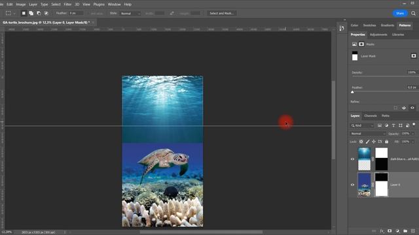The height and width of the screenshot is (235, 419).
Task: Open the layer Kind filter dropdown
Action: tap(362, 125)
